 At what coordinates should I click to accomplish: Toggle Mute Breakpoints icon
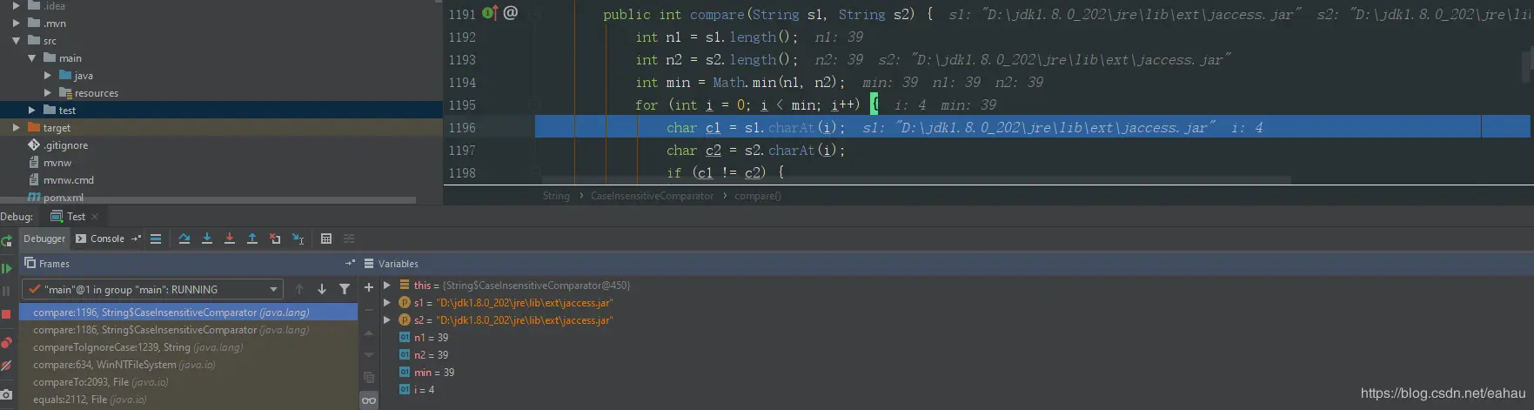(6, 366)
